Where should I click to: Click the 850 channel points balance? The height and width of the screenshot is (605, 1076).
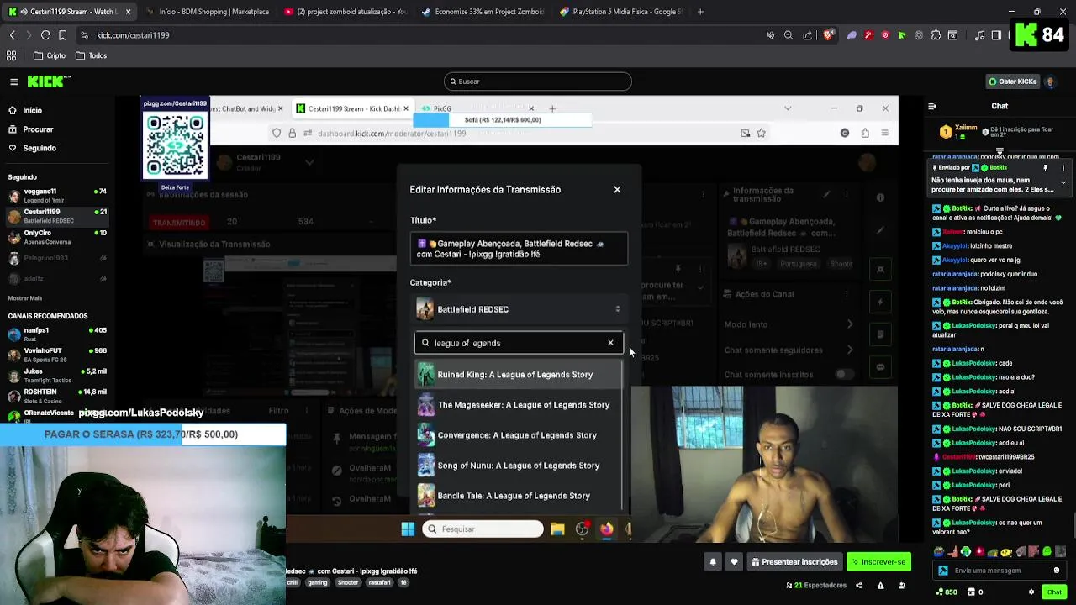point(947,592)
